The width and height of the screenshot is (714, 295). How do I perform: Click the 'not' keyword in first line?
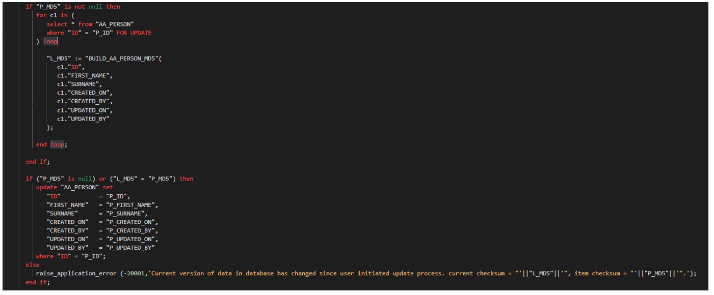coord(80,7)
